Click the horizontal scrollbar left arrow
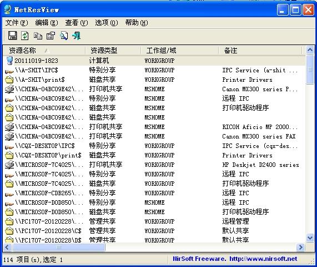The width and height of the screenshot is (317, 267). [7, 247]
